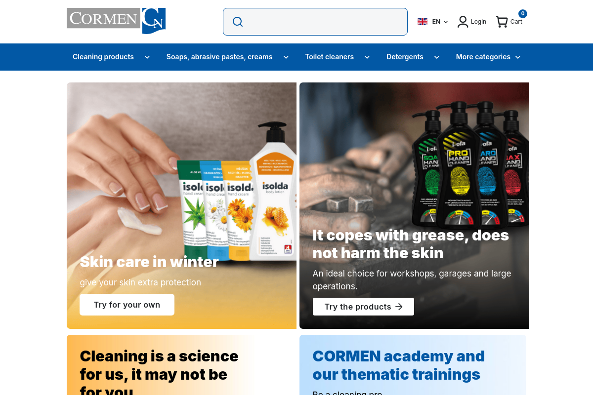The height and width of the screenshot is (395, 593).
Task: Open the Detergents menu item
Action: tap(405, 57)
